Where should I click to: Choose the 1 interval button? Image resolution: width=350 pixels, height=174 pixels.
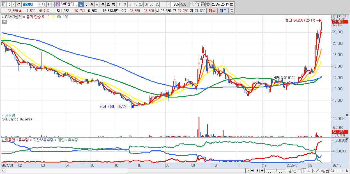119,4
